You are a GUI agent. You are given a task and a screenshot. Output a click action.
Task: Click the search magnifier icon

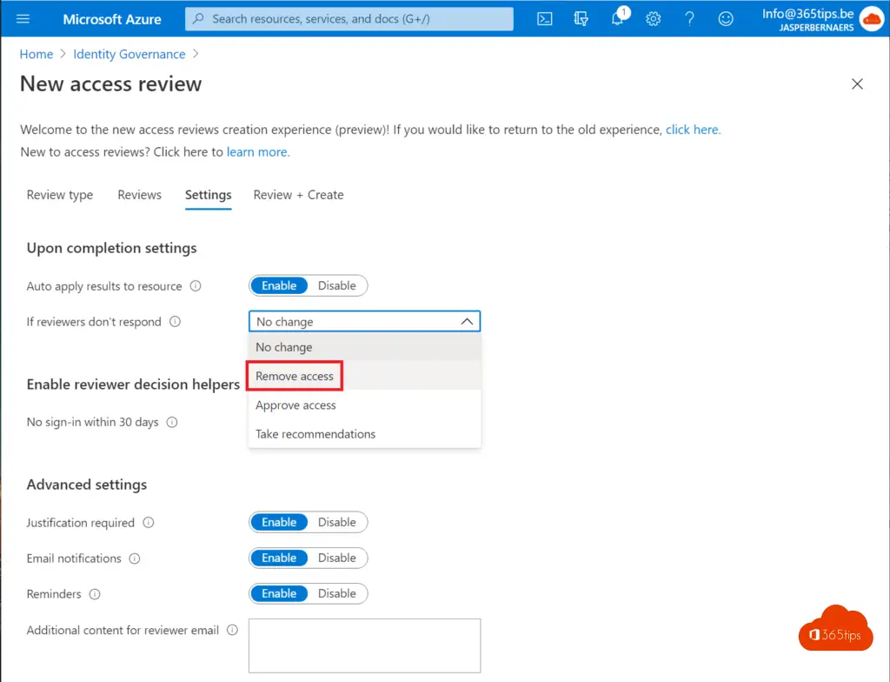[198, 19]
